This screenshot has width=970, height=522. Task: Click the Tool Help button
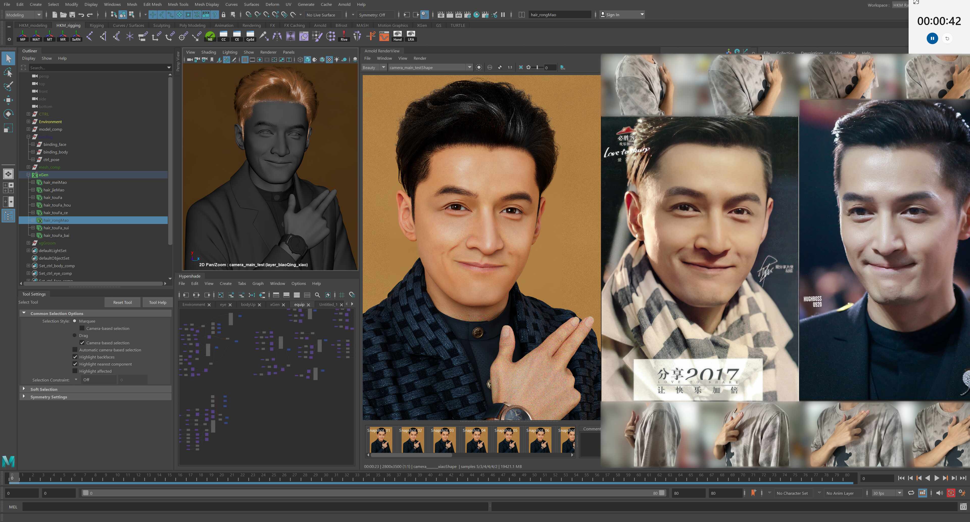tap(157, 302)
